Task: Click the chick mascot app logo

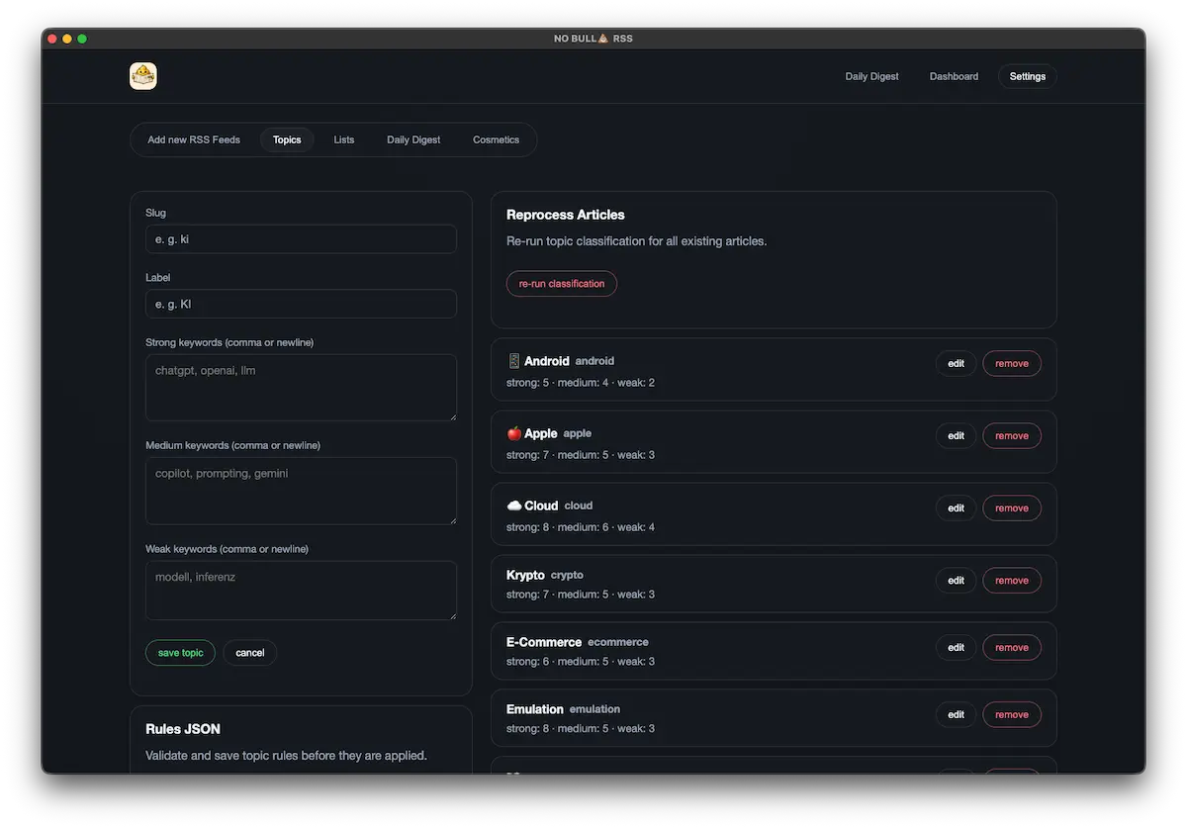Action: pos(142,75)
